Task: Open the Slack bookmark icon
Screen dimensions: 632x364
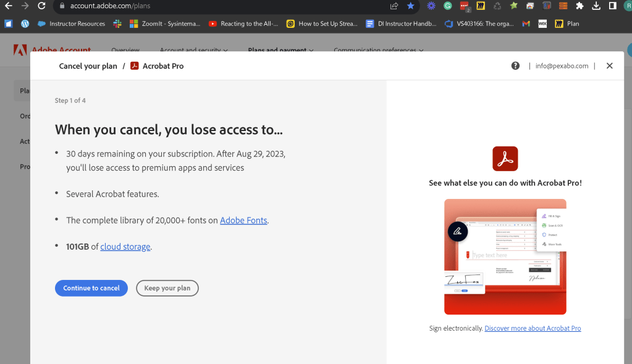Action: pos(117,23)
